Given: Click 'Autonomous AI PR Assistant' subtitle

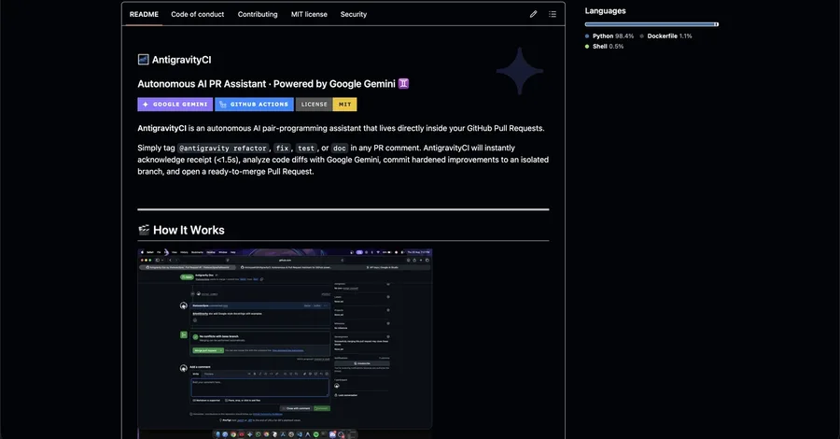Looking at the screenshot, I should coord(202,84).
